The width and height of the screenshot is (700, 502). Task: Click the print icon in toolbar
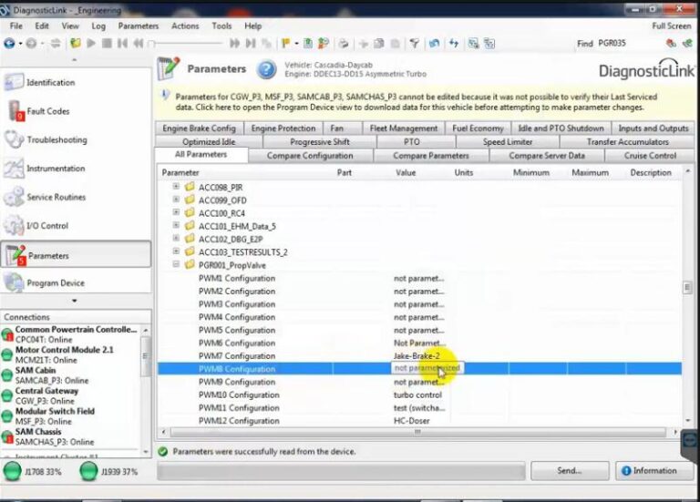coord(344,44)
